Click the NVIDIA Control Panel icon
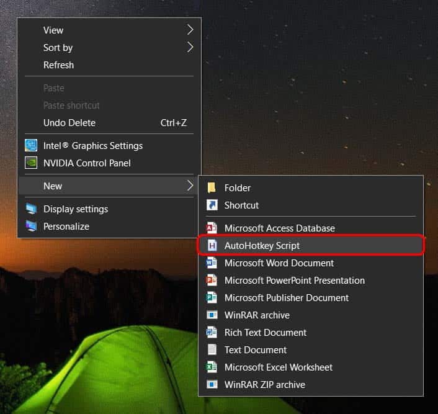Viewport: 438px width, 414px height. coord(31,163)
